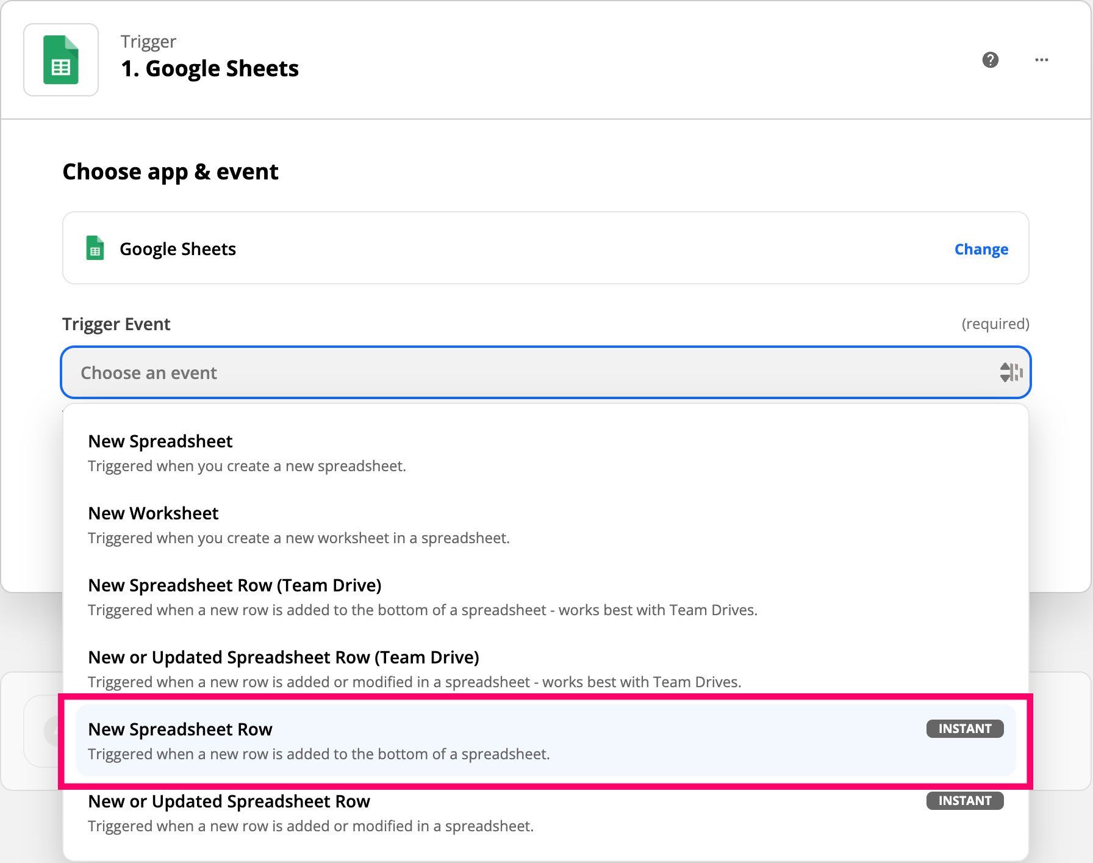Focus the Choose an event field

[546, 372]
